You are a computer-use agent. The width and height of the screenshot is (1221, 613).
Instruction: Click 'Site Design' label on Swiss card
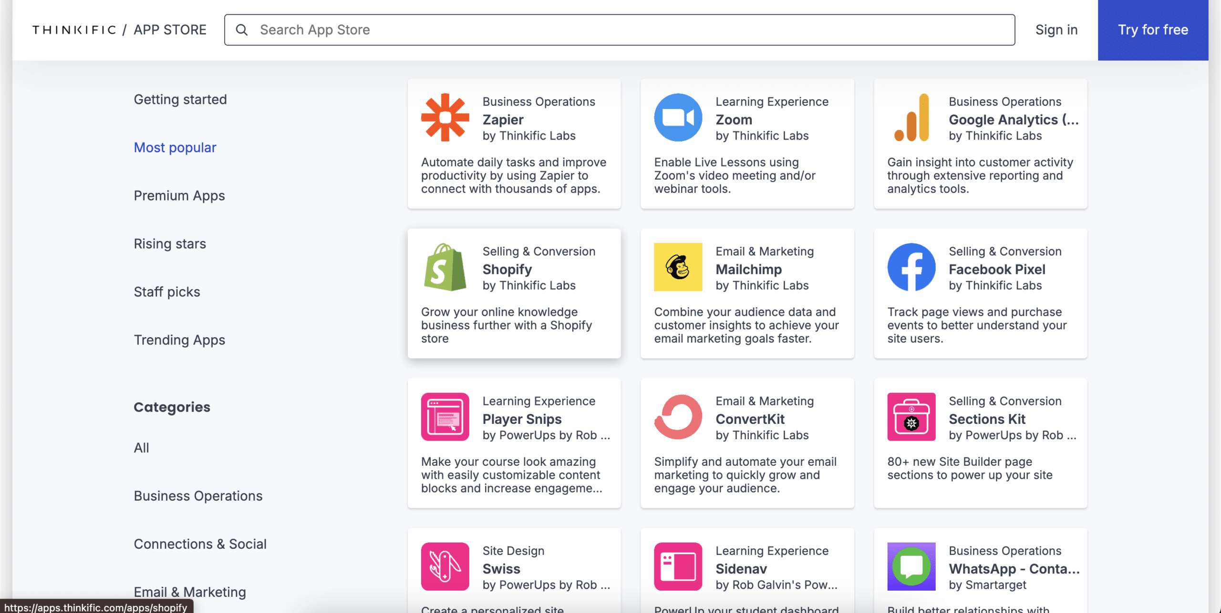coord(513,551)
